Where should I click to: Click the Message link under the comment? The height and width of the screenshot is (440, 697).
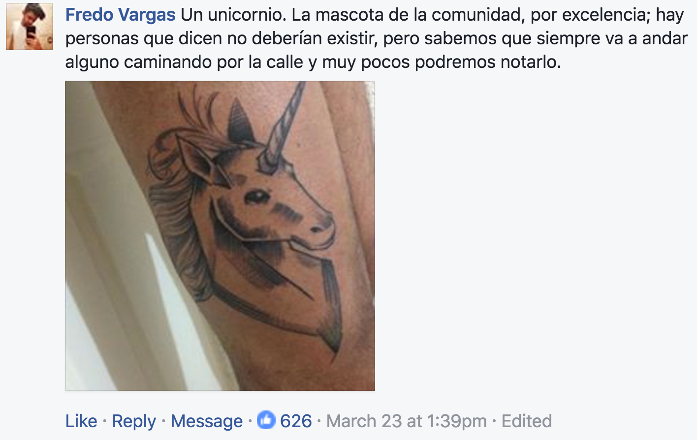point(207,421)
